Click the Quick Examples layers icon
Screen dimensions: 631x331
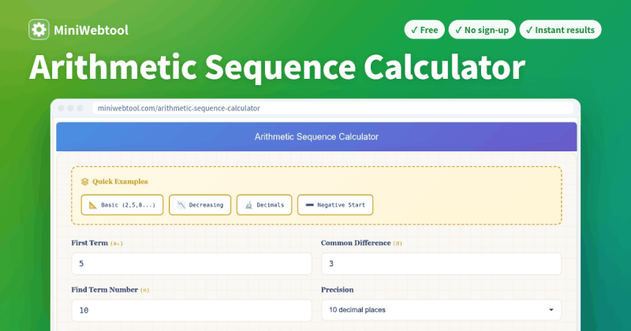[84, 182]
